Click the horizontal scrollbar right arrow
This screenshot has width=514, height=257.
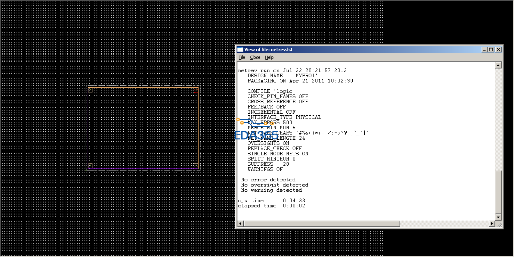[x=492, y=223]
